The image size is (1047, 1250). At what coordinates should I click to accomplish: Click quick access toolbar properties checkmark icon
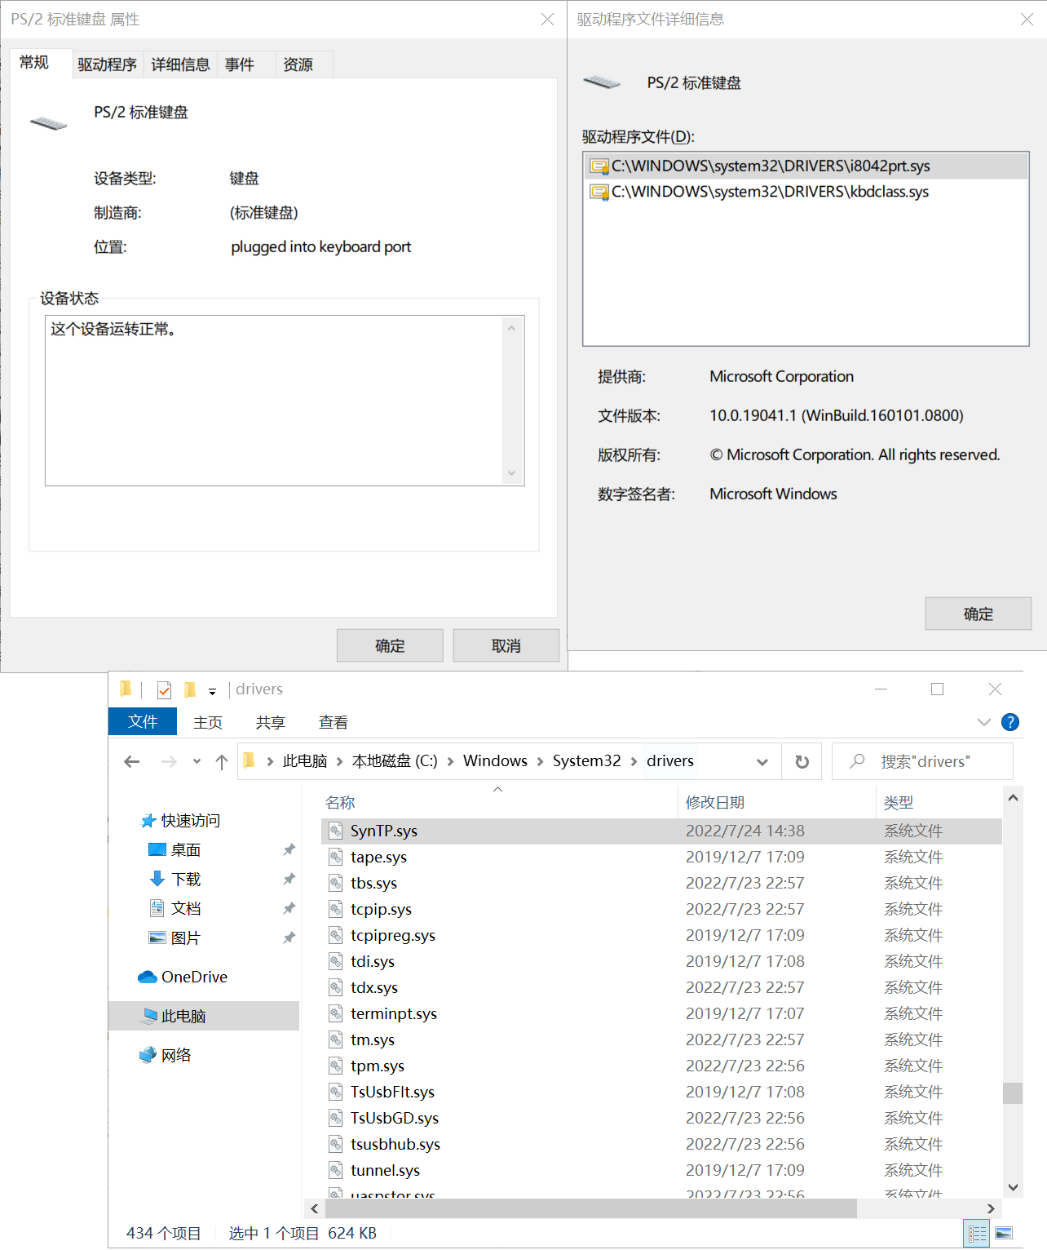tap(164, 690)
